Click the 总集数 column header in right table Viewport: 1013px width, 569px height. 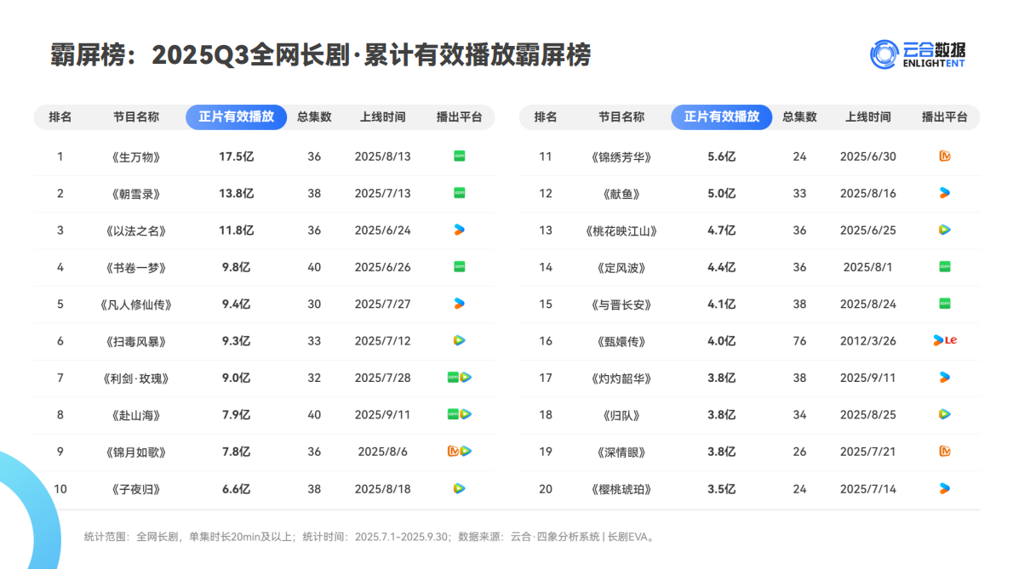coord(800,117)
